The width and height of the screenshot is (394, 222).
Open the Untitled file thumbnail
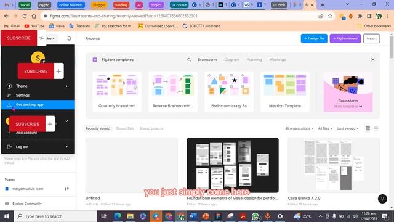coord(131,165)
